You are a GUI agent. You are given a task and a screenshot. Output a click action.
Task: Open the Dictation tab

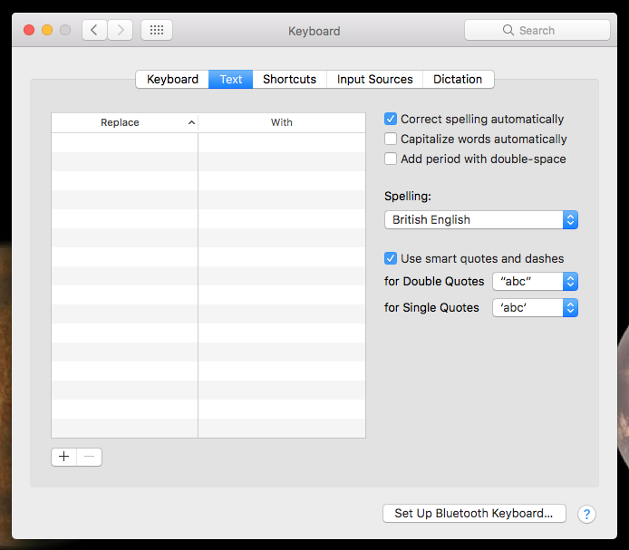458,79
